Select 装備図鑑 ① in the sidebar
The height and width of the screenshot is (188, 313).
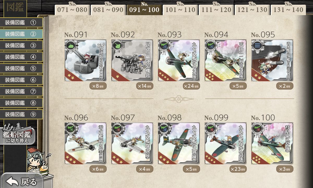pos(21,22)
